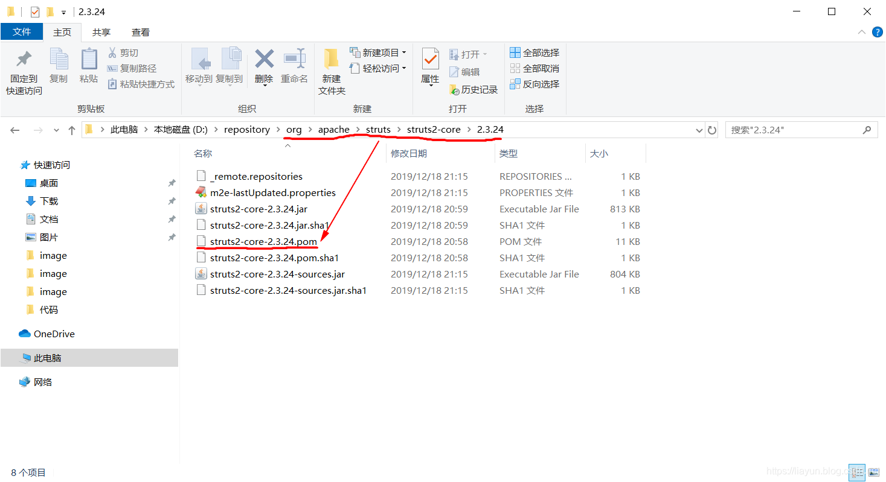886x482 pixels.
Task: Select the Paste ribbon icon
Action: point(89,66)
